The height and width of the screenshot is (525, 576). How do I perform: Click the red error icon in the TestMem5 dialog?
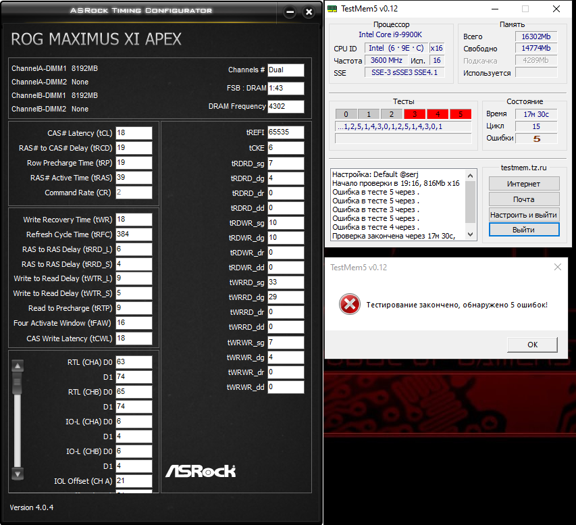(x=349, y=304)
